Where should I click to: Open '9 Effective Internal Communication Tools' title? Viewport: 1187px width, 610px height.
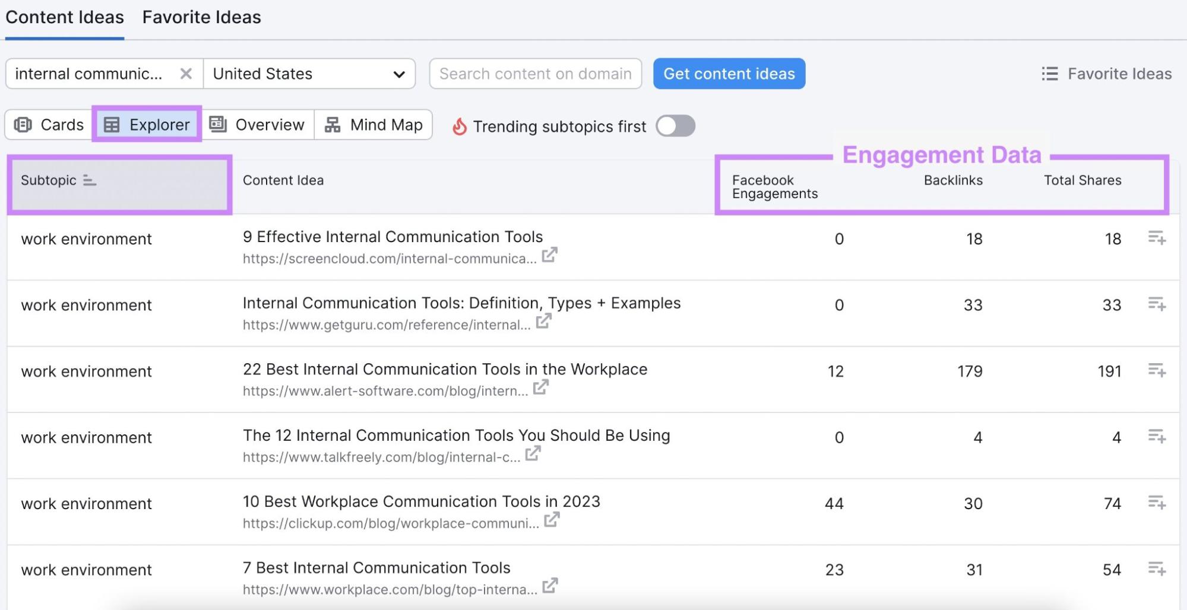tap(392, 237)
